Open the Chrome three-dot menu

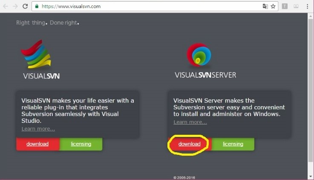click(x=307, y=6)
